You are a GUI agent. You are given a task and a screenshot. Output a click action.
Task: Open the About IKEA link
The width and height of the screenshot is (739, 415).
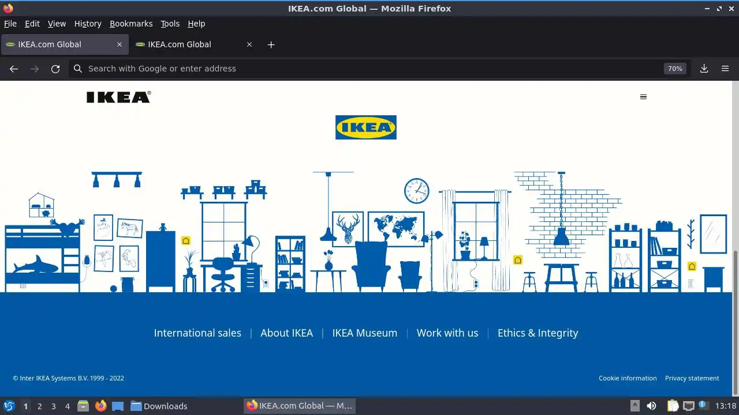(x=286, y=333)
